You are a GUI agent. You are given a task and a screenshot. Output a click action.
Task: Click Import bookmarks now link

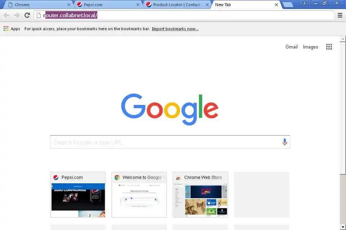[175, 29]
